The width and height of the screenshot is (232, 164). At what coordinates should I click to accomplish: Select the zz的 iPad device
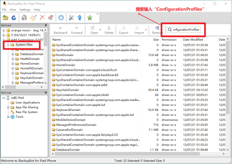17,98
